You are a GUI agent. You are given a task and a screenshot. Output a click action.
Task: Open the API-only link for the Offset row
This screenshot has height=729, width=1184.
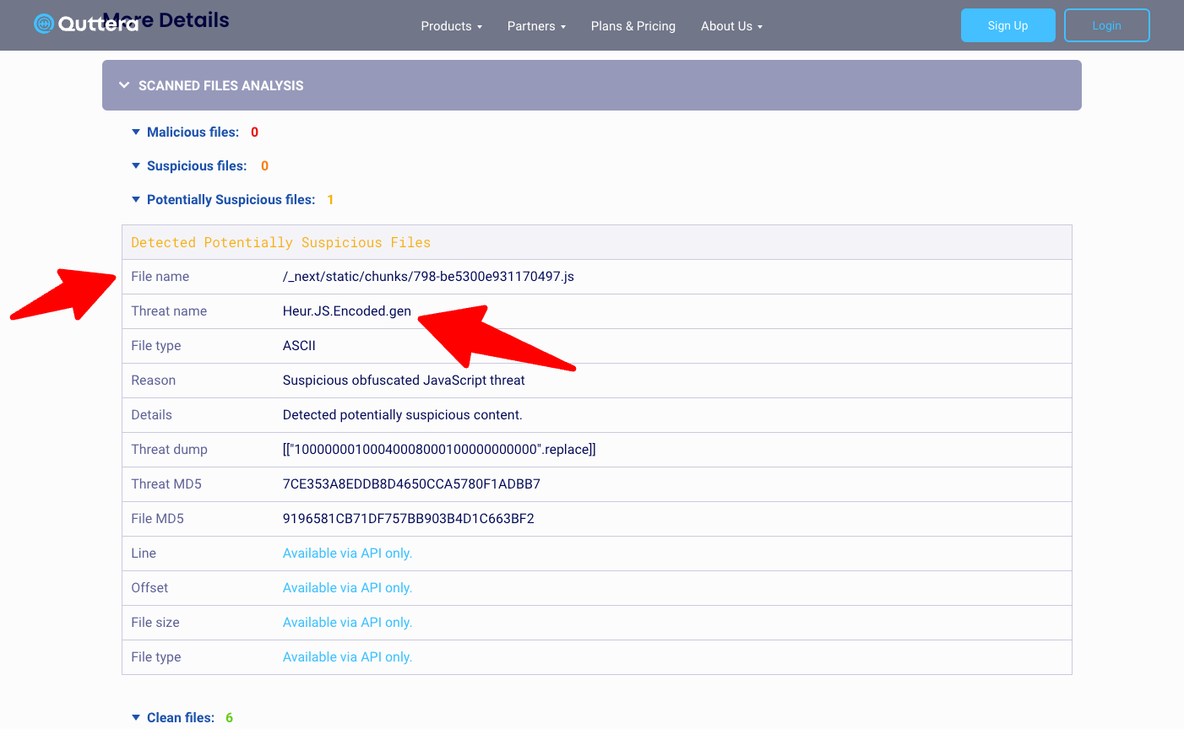click(x=347, y=587)
